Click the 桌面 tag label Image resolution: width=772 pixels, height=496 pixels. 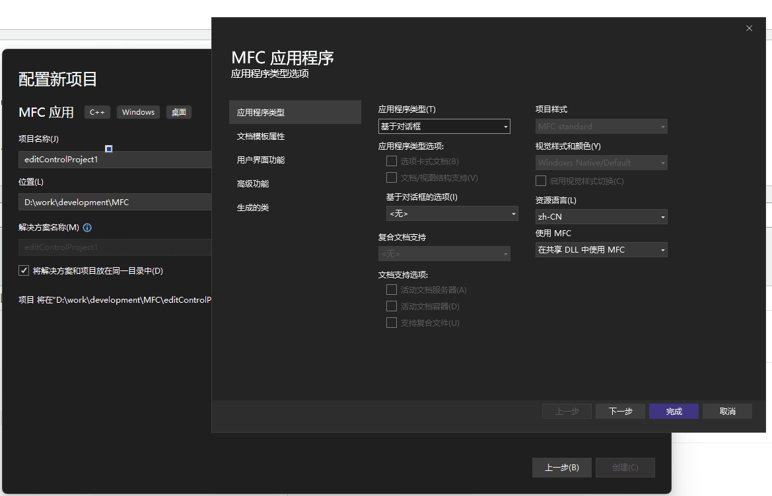(179, 112)
